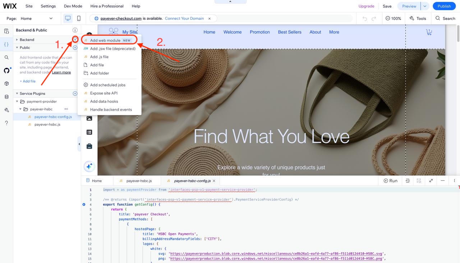Switch to mobile view icon
Image resolution: width=460 pixels, height=263 pixels.
pos(79,18)
